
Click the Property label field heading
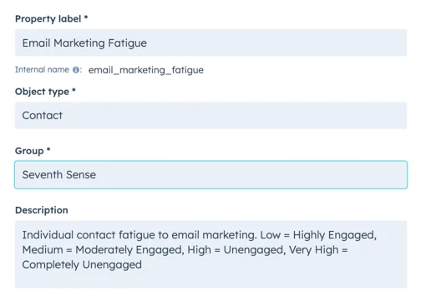(48, 19)
